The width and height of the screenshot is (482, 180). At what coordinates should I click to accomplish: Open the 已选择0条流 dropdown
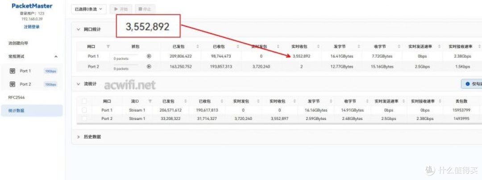(x=88, y=9)
